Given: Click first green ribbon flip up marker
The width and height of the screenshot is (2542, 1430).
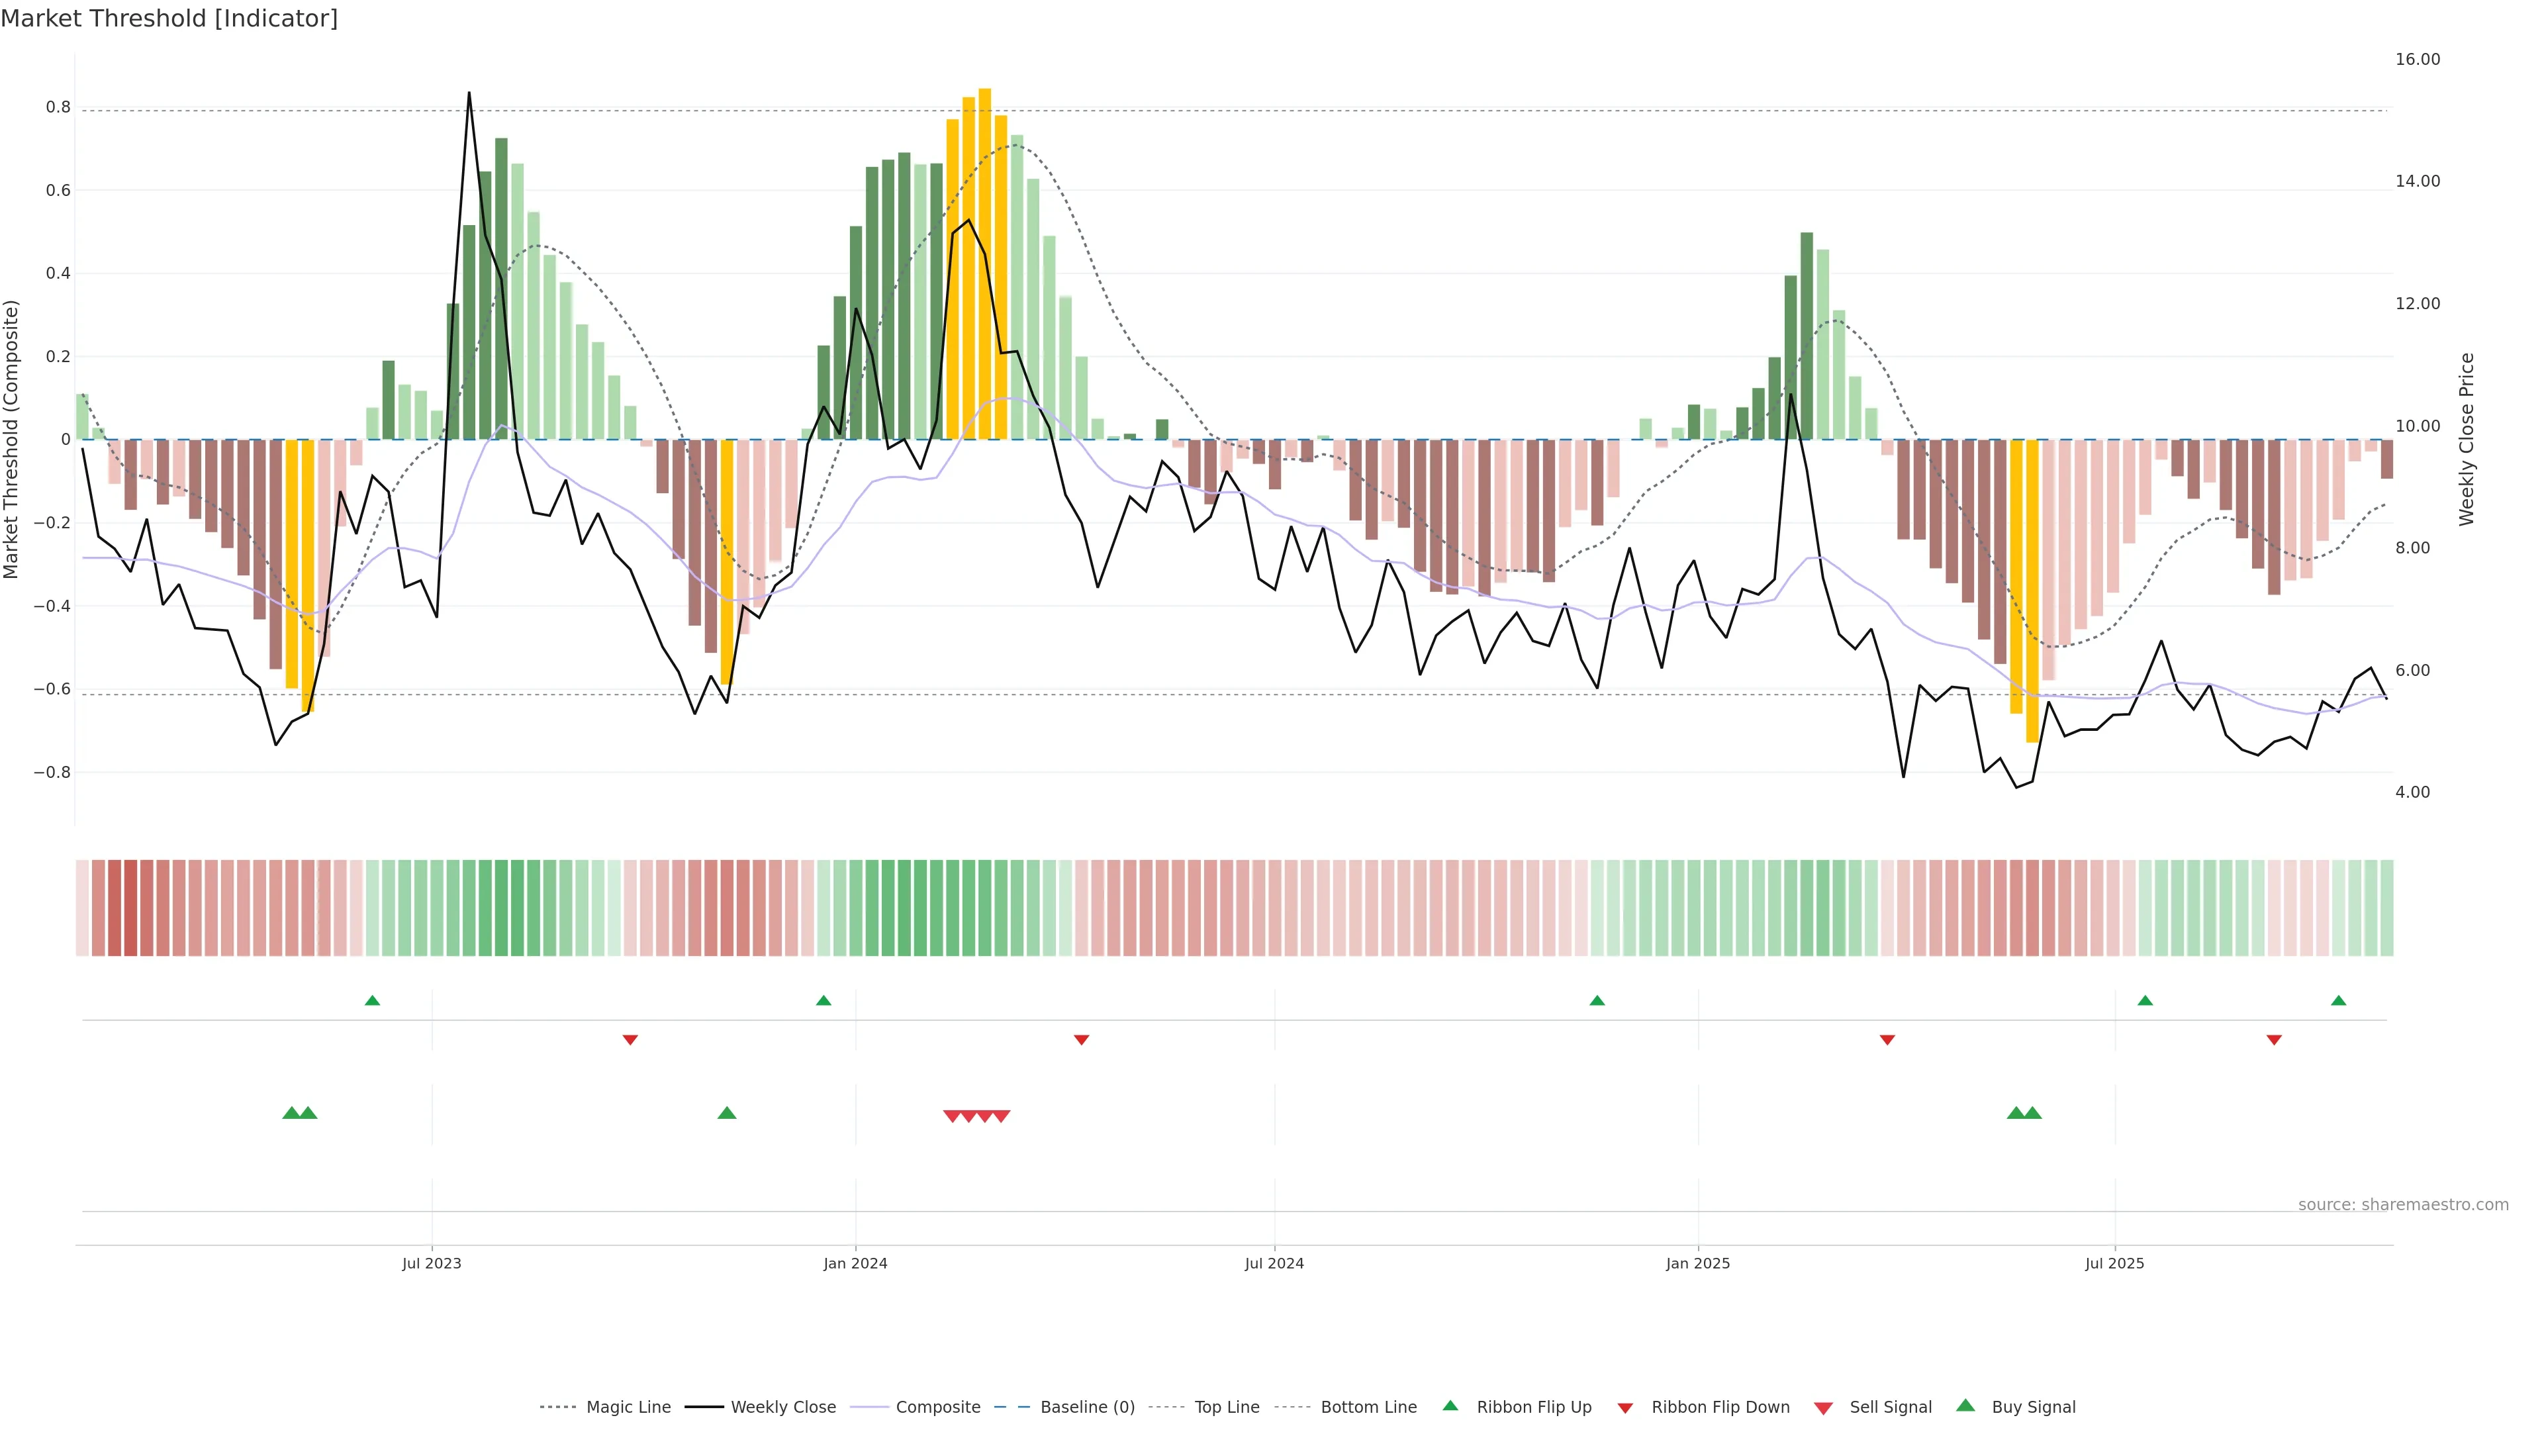Looking at the screenshot, I should coord(372,1001).
